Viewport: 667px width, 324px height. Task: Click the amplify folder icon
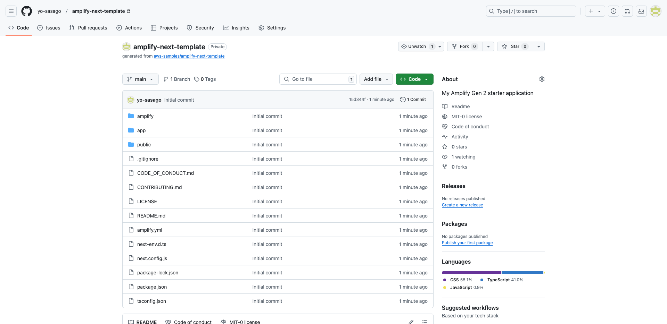[x=131, y=116]
